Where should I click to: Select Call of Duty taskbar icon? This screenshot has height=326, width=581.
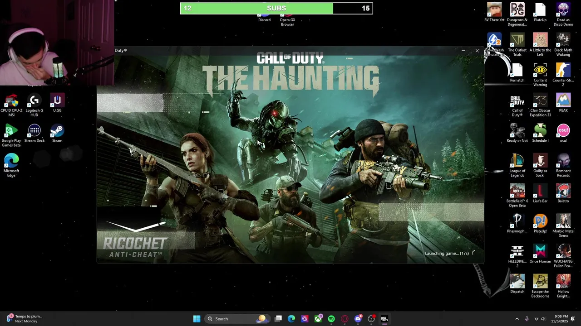click(384, 319)
